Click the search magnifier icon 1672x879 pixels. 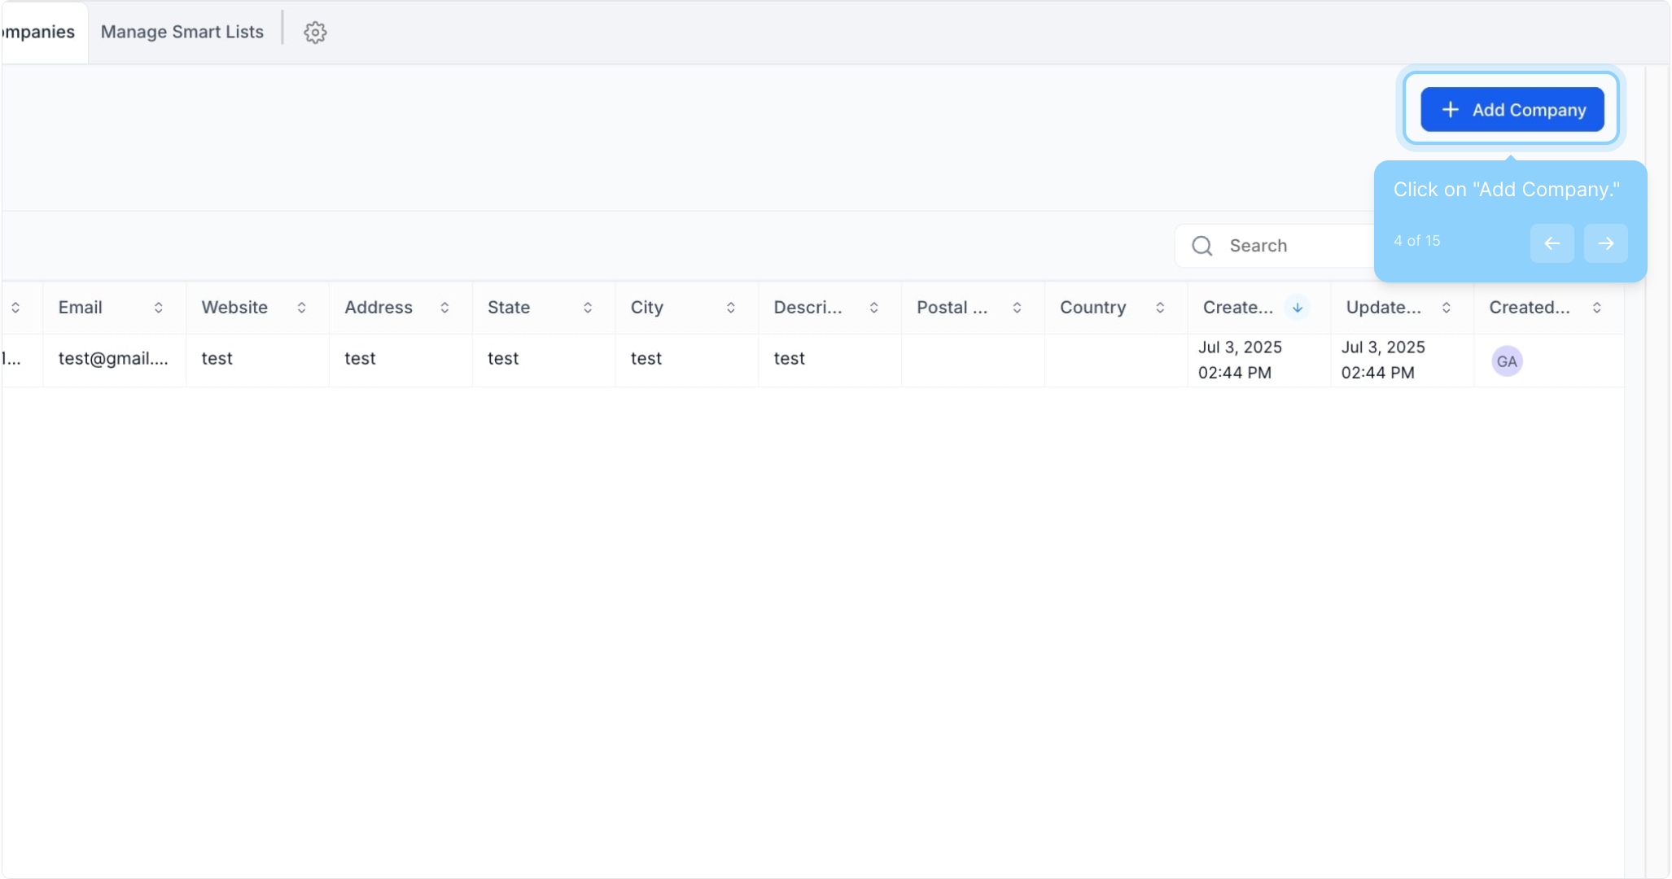point(1202,246)
